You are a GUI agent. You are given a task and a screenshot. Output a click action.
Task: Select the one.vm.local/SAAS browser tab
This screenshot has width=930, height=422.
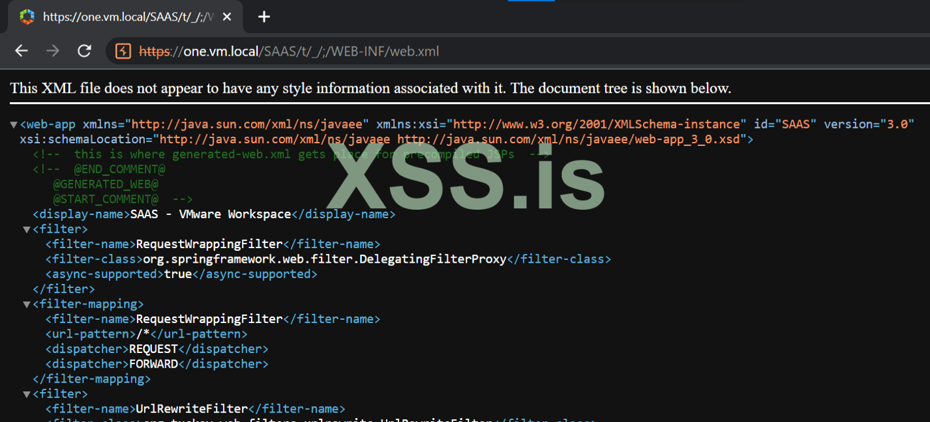click(126, 17)
